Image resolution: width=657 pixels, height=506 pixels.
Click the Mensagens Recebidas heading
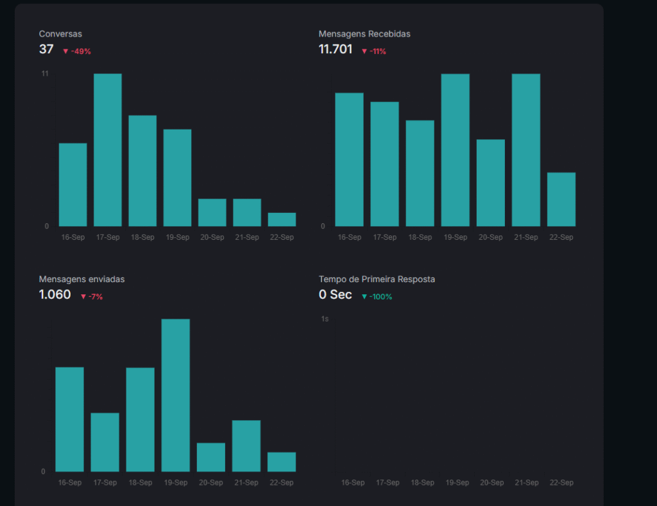[364, 34]
